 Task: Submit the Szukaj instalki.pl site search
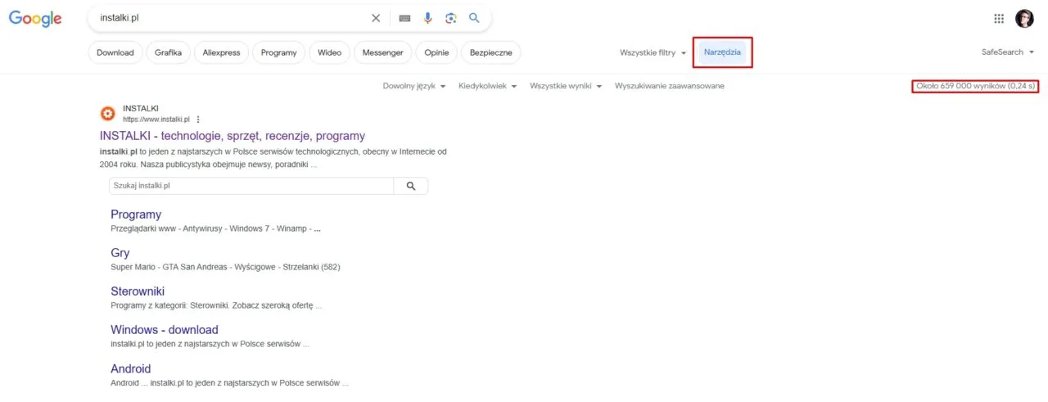click(x=410, y=187)
